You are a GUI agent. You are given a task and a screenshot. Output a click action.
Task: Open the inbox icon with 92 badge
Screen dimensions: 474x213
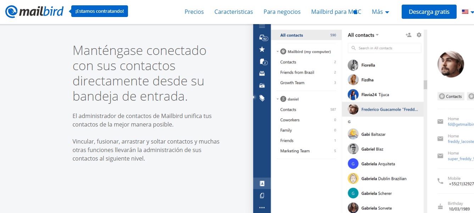[x=263, y=38]
